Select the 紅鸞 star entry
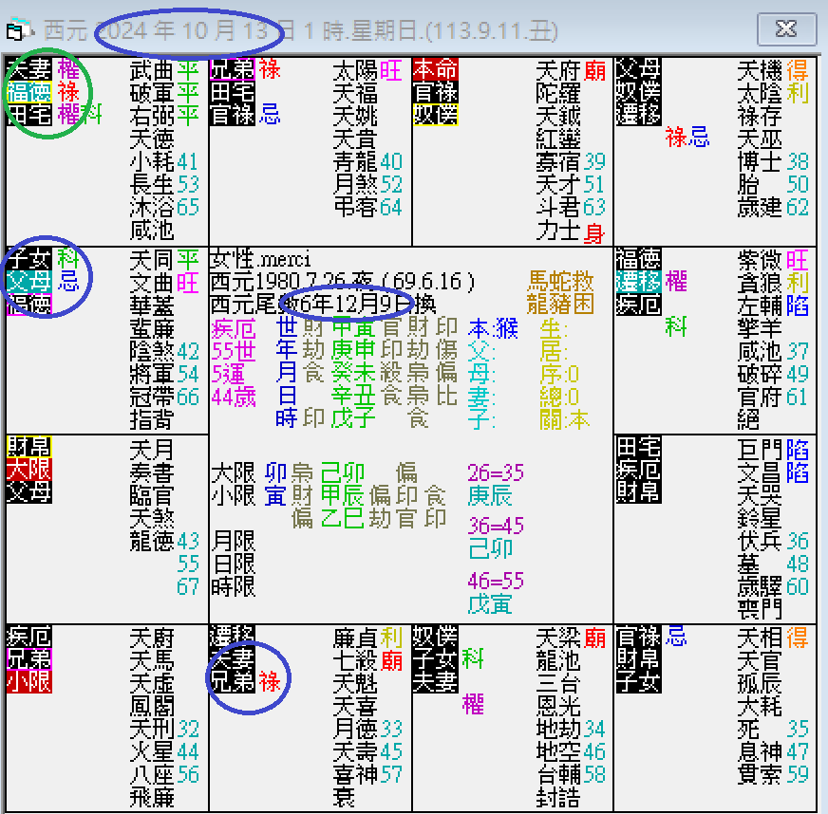The width and height of the screenshot is (828, 814). (558, 139)
